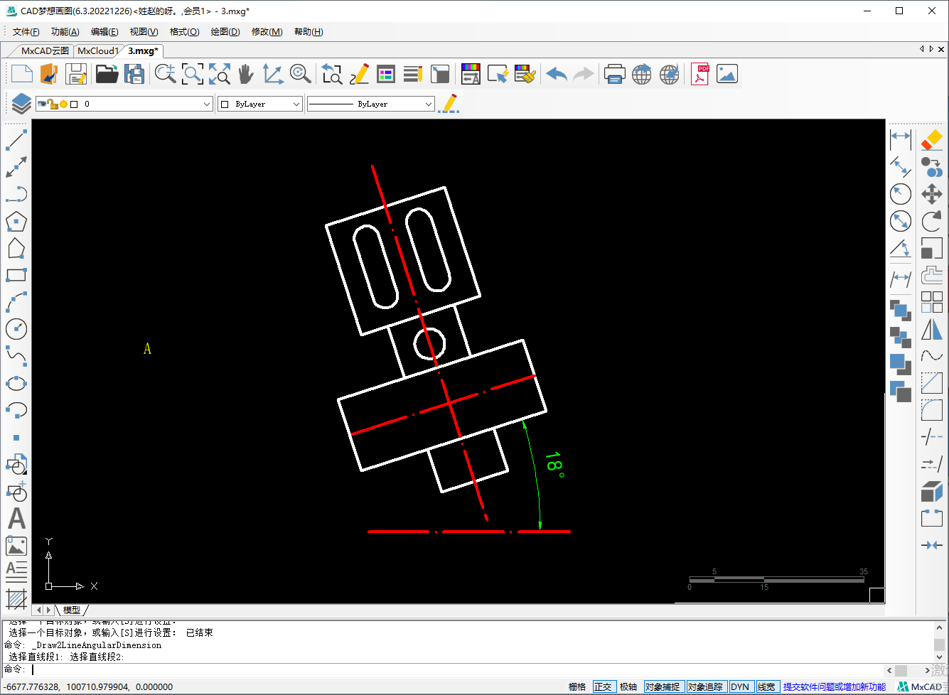Open the Layer manager stacked-layers icon
949x695 pixels.
click(21, 104)
